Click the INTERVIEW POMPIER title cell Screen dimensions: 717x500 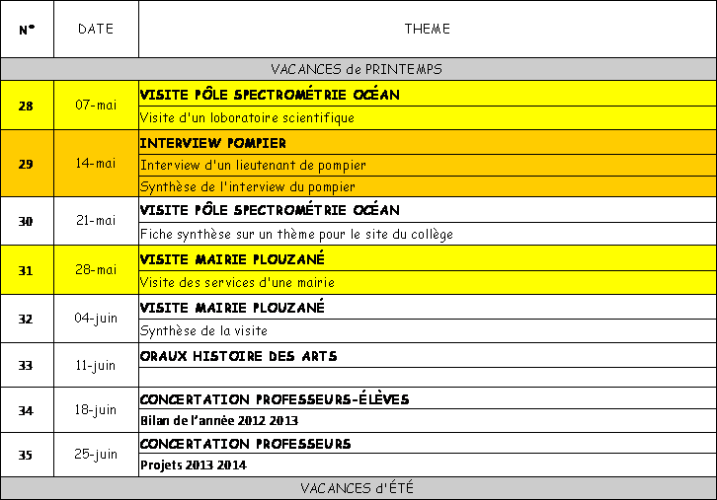click(213, 143)
